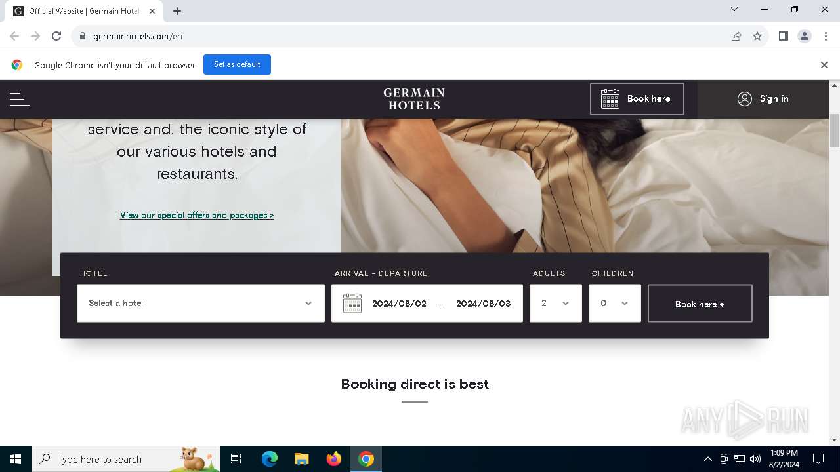The width and height of the screenshot is (840, 472).
Task: Click the Windows taskbar search box
Action: coord(126,459)
